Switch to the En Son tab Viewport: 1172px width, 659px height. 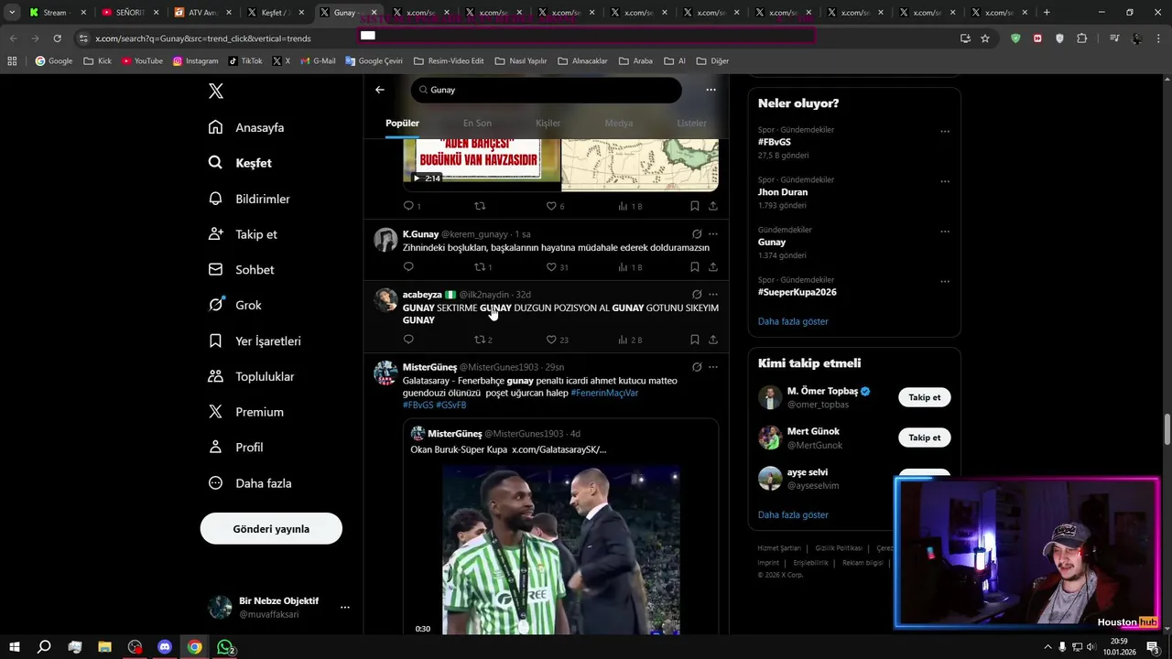(477, 123)
